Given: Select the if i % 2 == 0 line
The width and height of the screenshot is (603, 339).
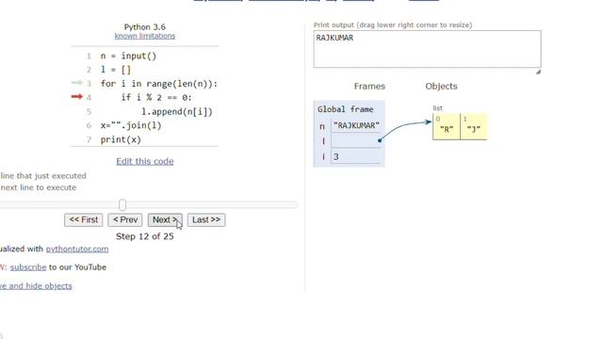Looking at the screenshot, I should pos(156,98).
